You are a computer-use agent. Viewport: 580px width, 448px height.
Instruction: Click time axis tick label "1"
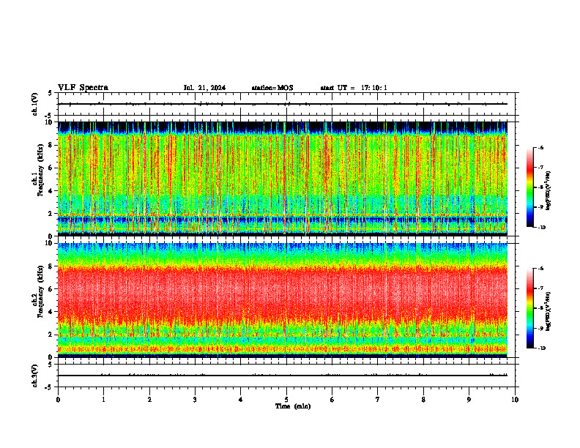(103, 400)
